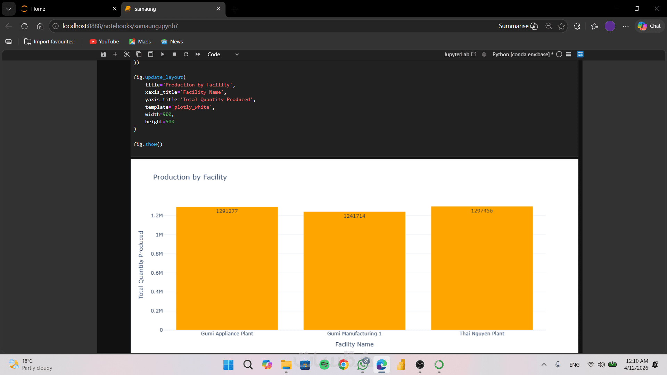Open the Code cell type dropdown
Viewport: 667px width, 375px height.
point(223,55)
